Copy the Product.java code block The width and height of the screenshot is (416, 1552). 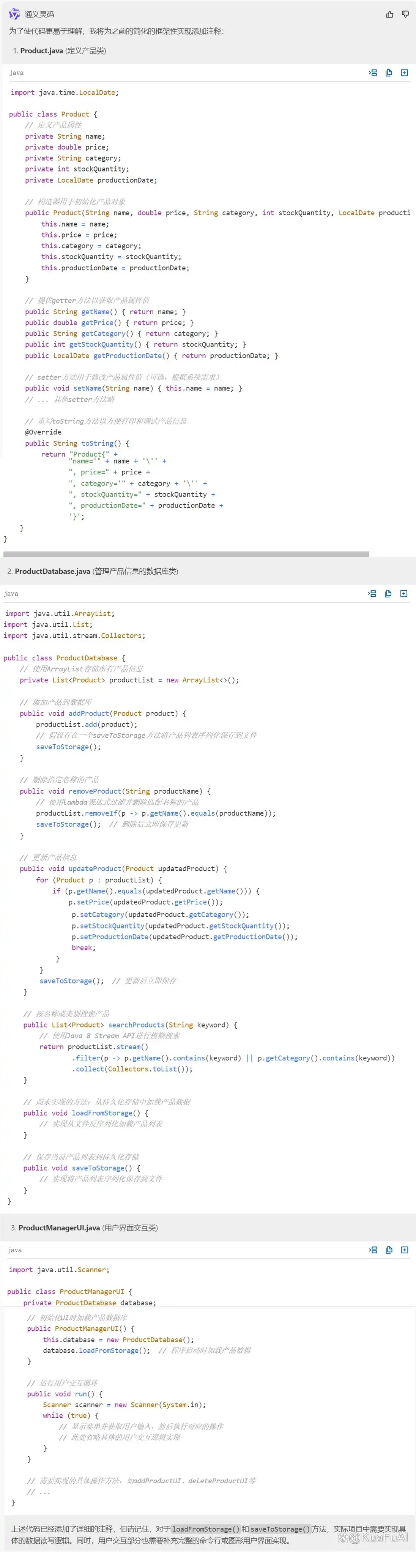pyautogui.click(x=389, y=73)
